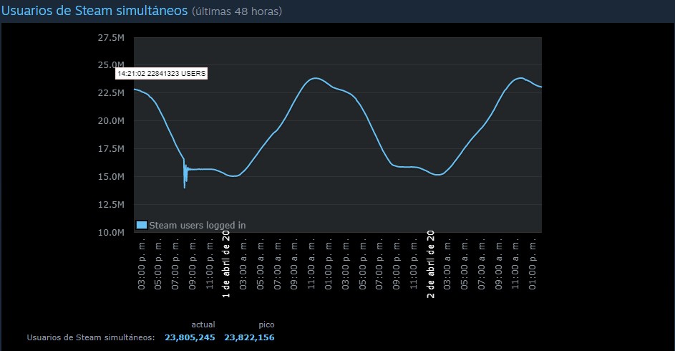Click the 22.5M y-axis label

coord(111,93)
